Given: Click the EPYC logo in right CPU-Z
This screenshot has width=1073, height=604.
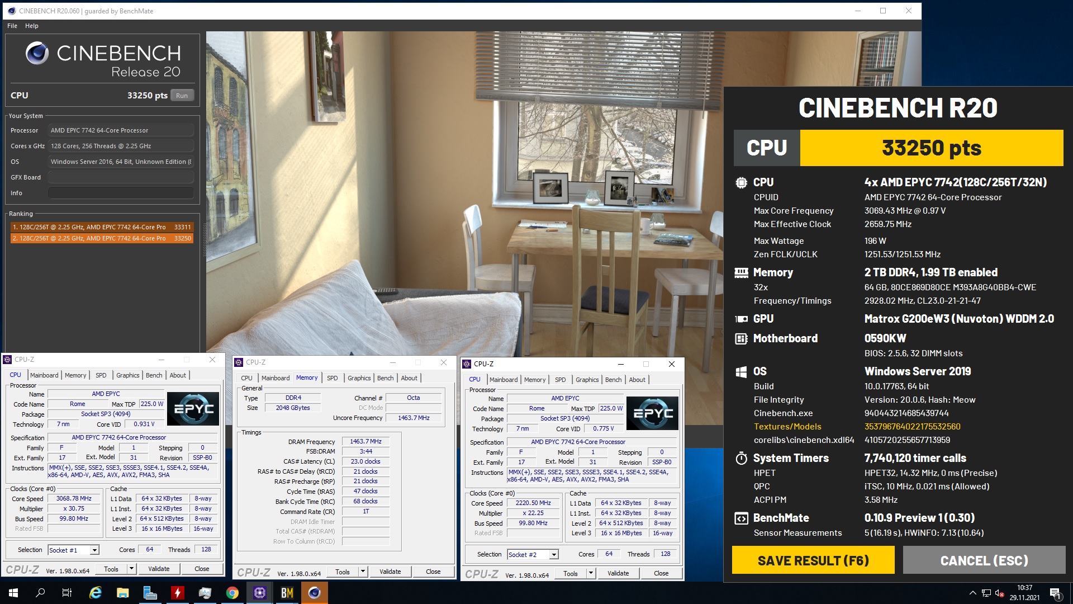Looking at the screenshot, I should 652,413.
